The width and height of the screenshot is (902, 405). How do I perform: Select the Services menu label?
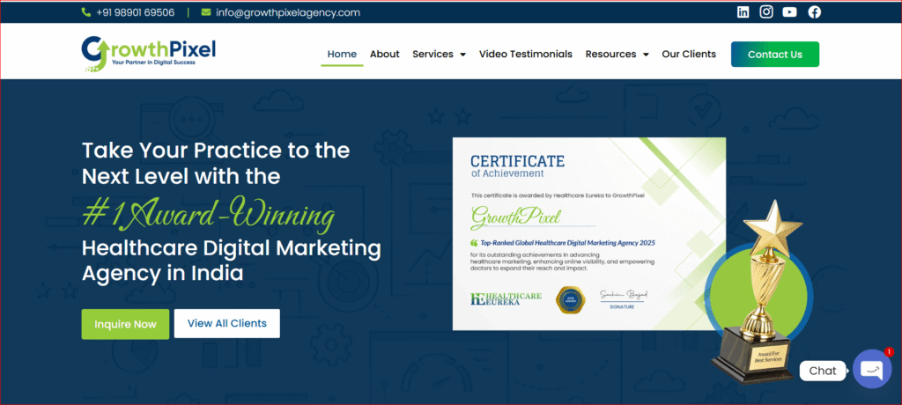coord(433,54)
